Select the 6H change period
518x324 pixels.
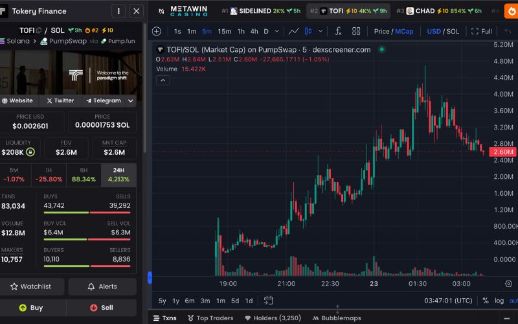(84, 175)
